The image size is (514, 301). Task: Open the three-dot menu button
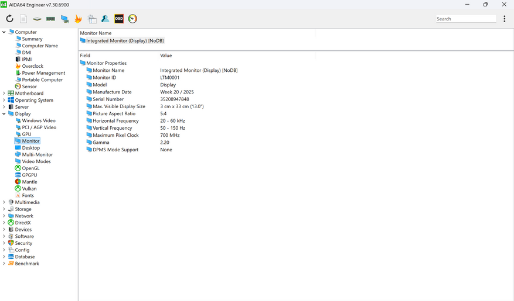tap(505, 19)
